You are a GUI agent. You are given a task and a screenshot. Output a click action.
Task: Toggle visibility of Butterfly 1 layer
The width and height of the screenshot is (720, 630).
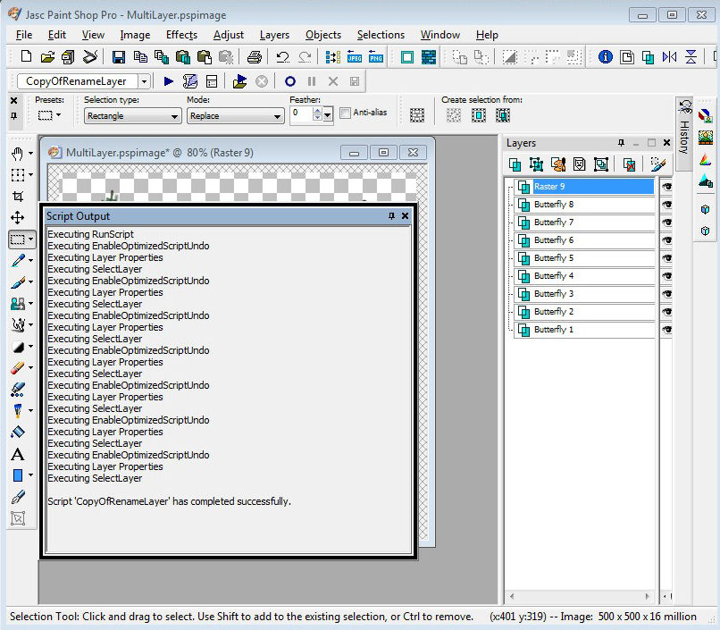(666, 330)
